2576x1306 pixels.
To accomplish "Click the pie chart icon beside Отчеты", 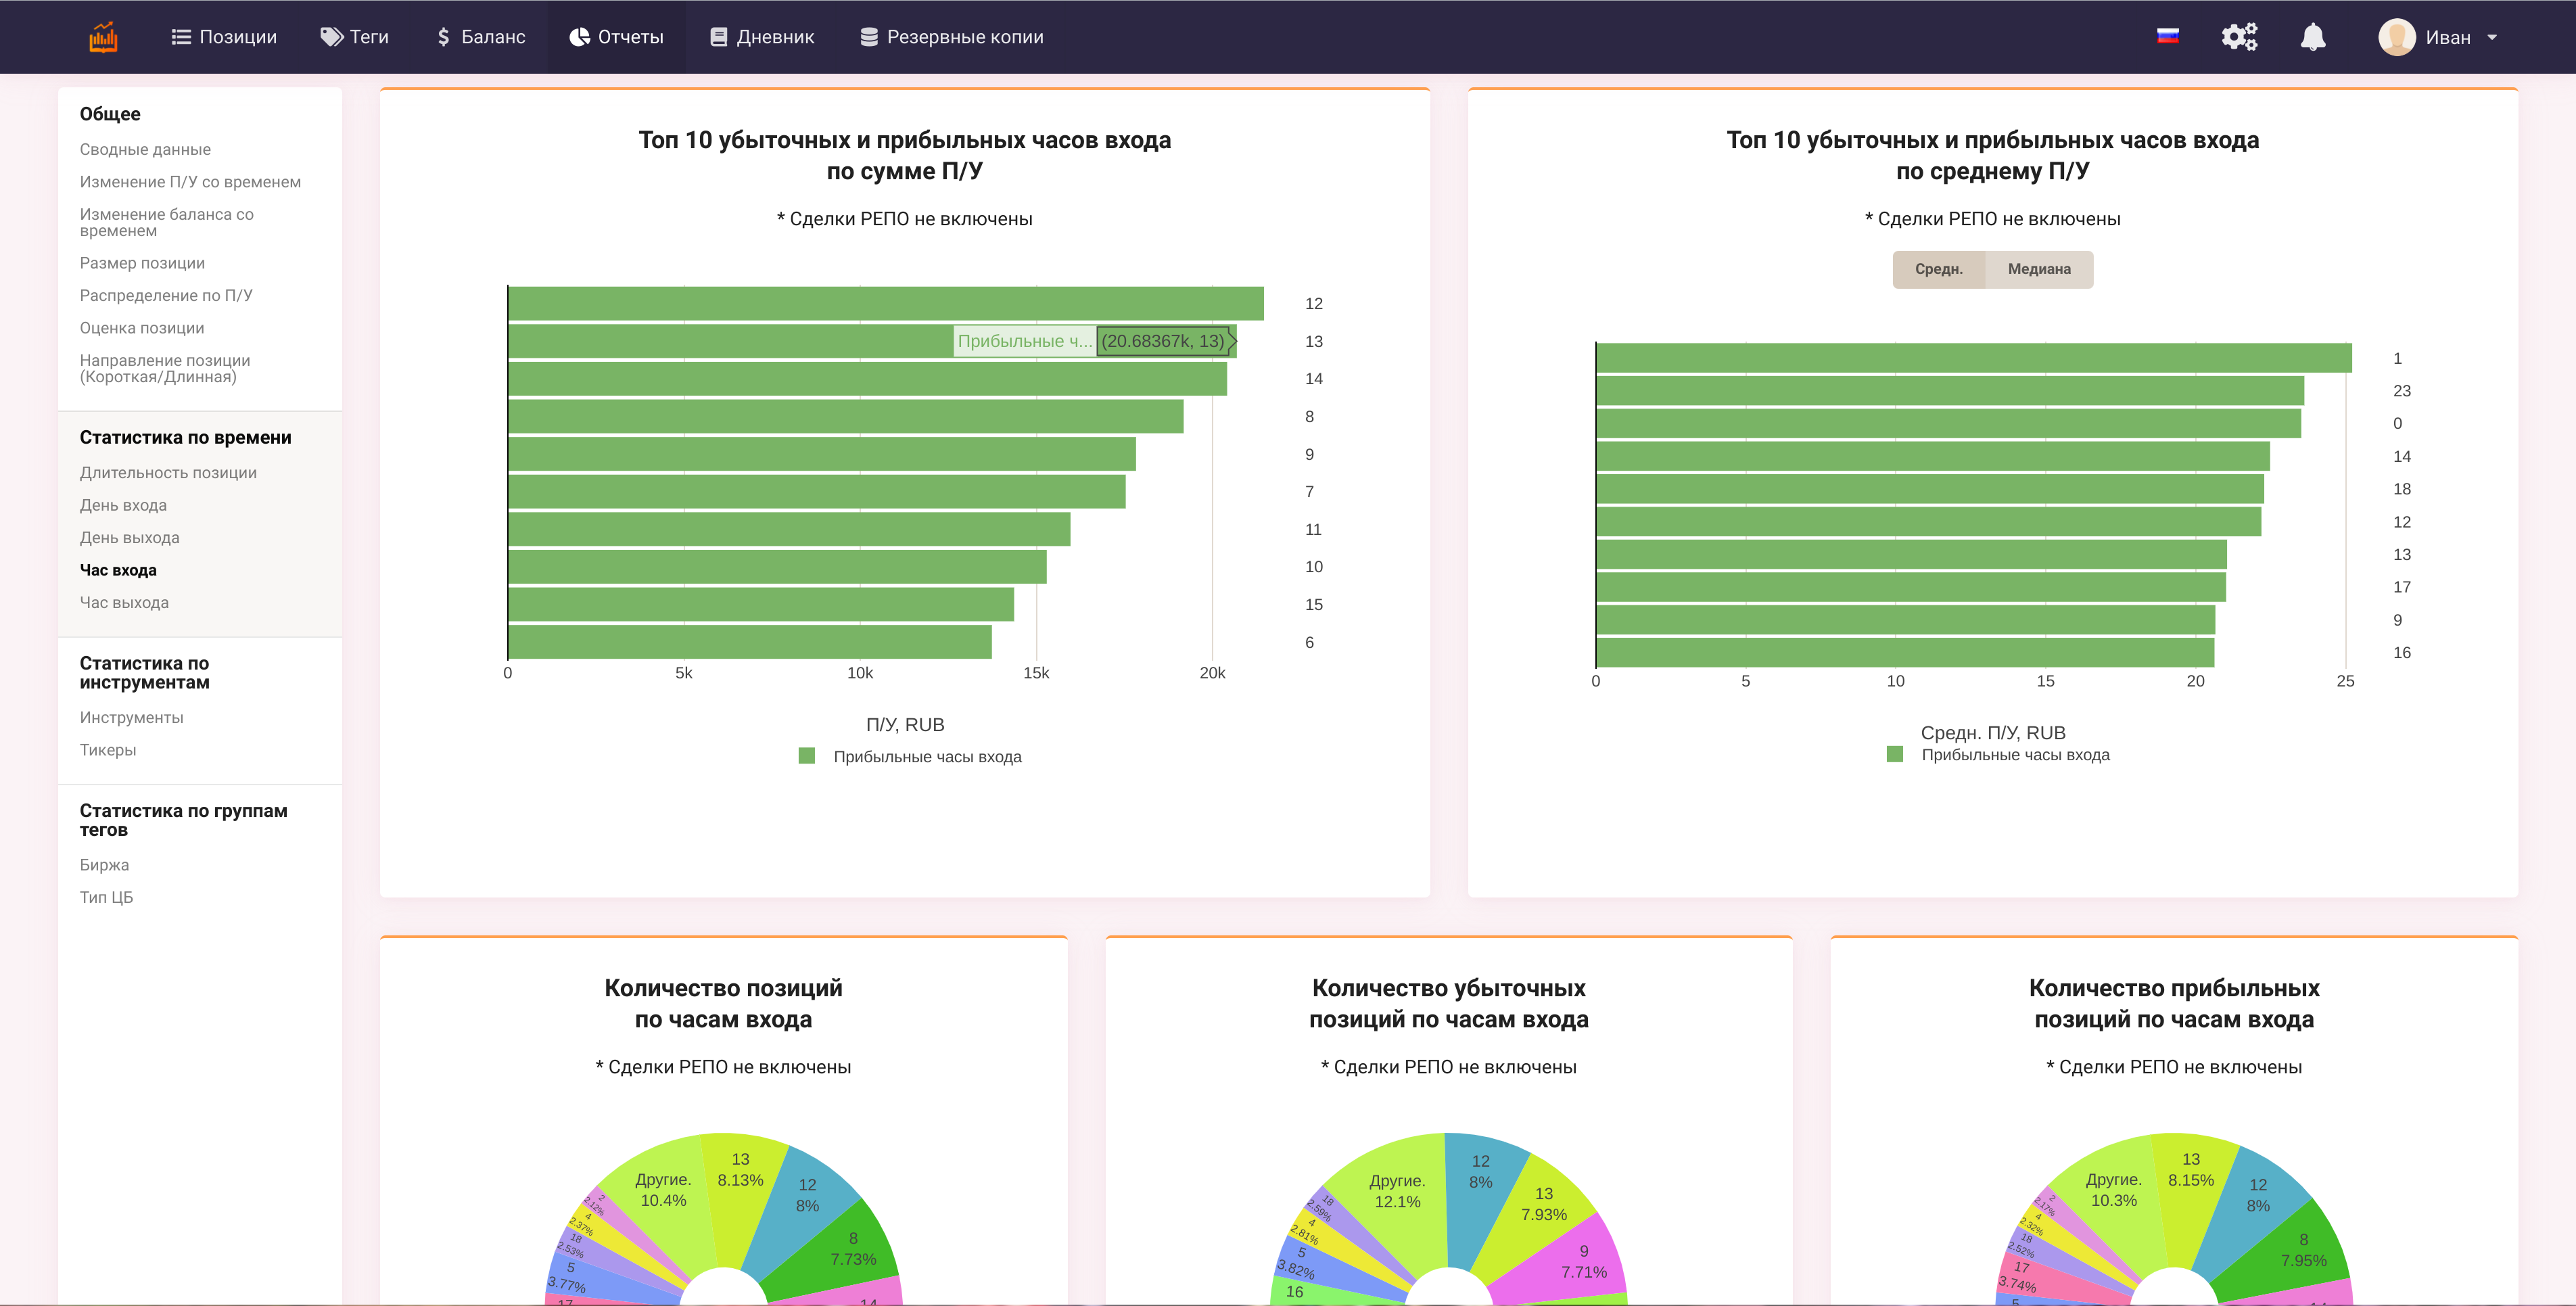I will [579, 37].
